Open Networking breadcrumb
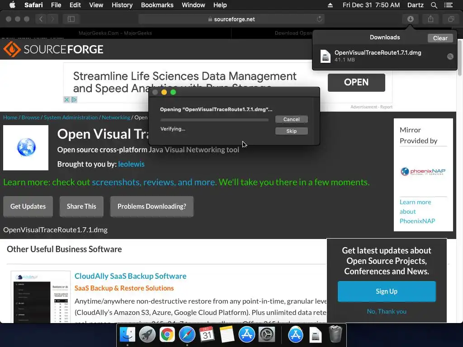 116,117
